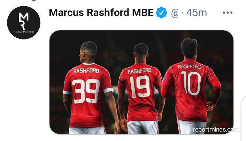Click RASHFORD name above number 19

pyautogui.click(x=139, y=71)
